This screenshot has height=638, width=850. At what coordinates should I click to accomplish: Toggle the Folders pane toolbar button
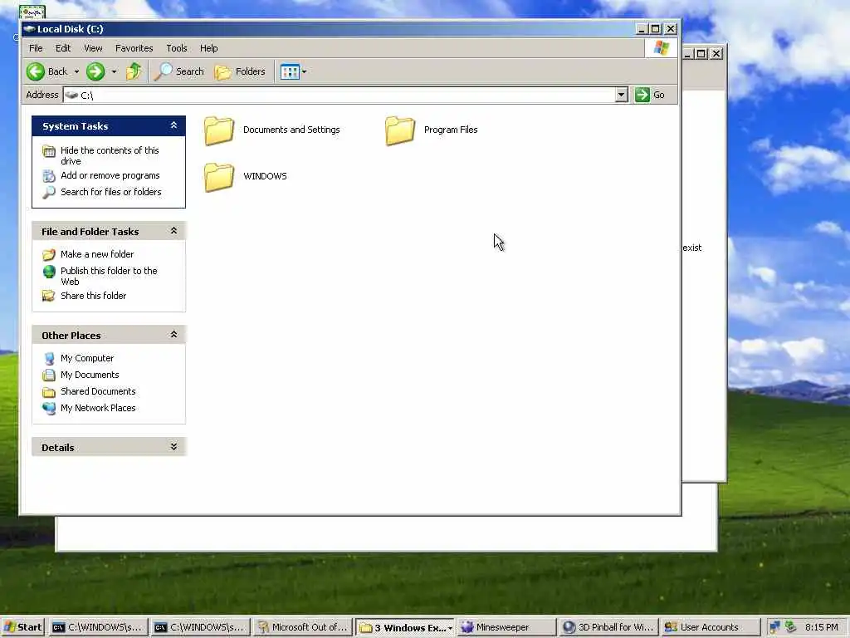240,71
